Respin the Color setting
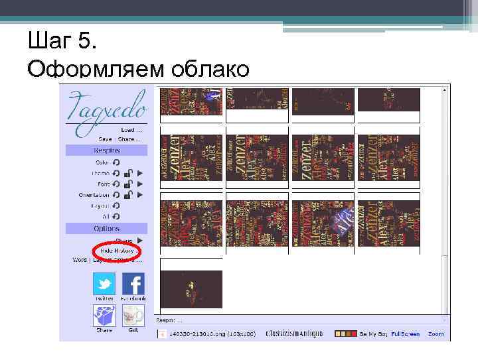Image resolution: width=478 pixels, height=358 pixels. pyautogui.click(x=116, y=162)
